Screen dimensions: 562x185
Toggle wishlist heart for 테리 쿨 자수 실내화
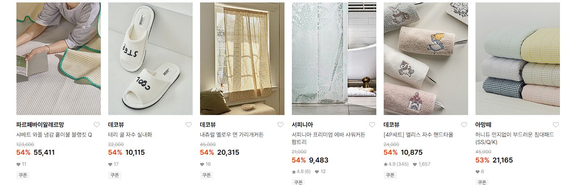189,125
